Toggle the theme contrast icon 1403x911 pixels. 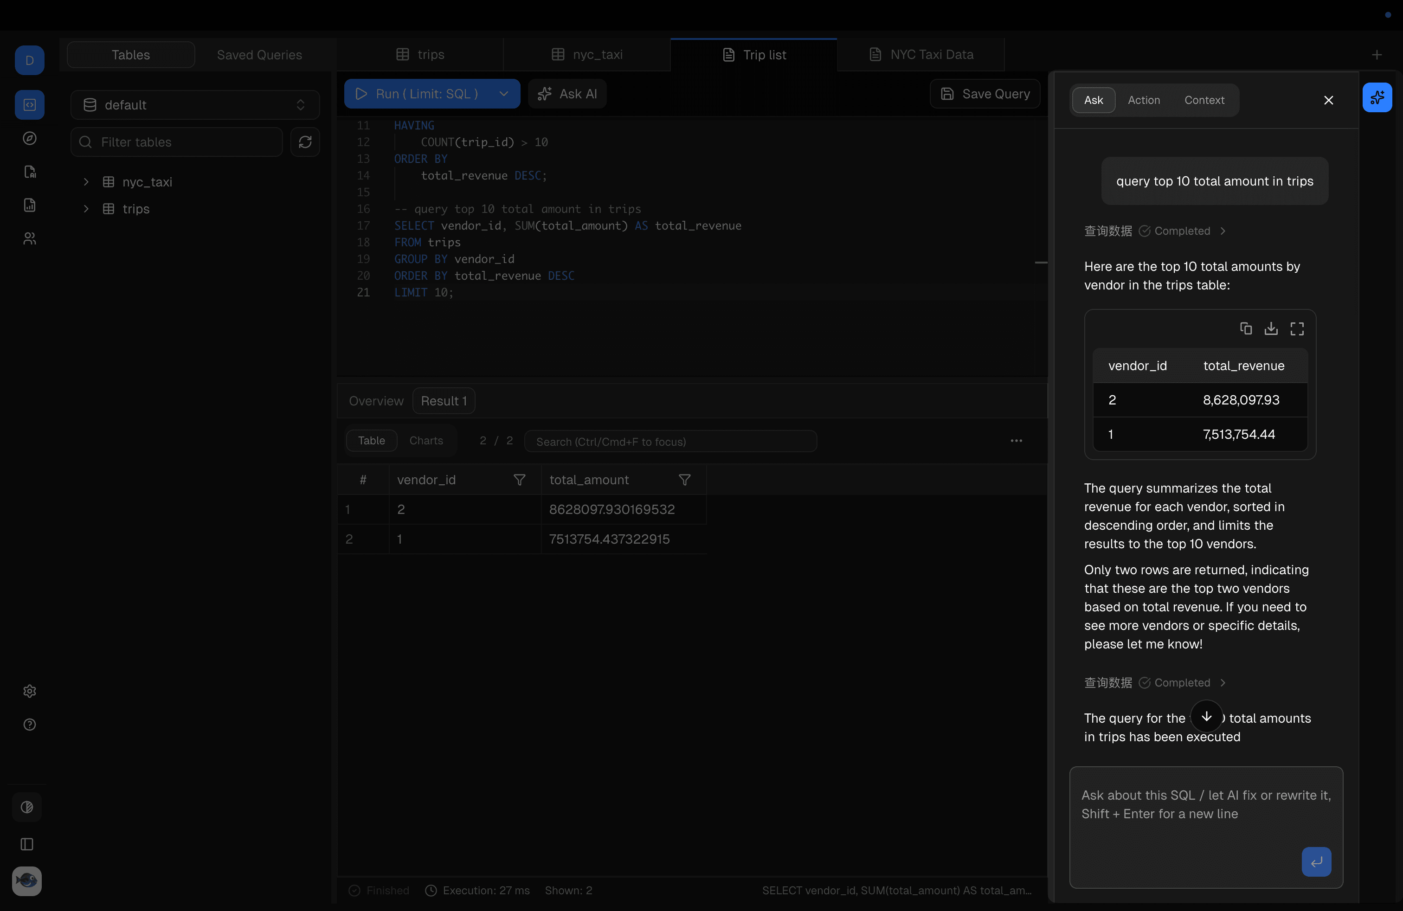click(x=27, y=807)
